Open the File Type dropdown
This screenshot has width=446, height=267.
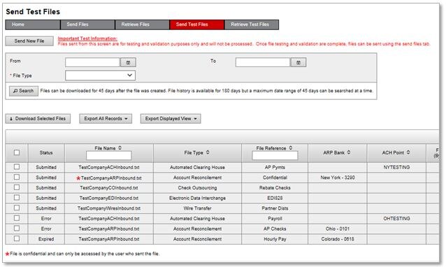tap(100, 75)
